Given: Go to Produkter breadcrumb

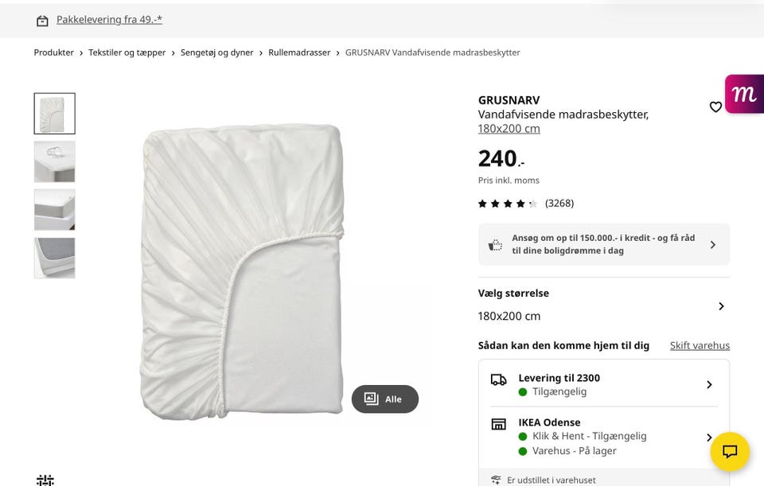Looking at the screenshot, I should tap(53, 52).
